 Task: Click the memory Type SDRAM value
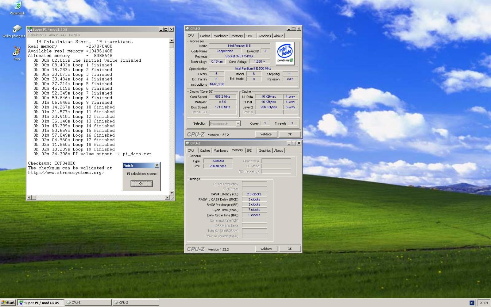(x=218, y=161)
